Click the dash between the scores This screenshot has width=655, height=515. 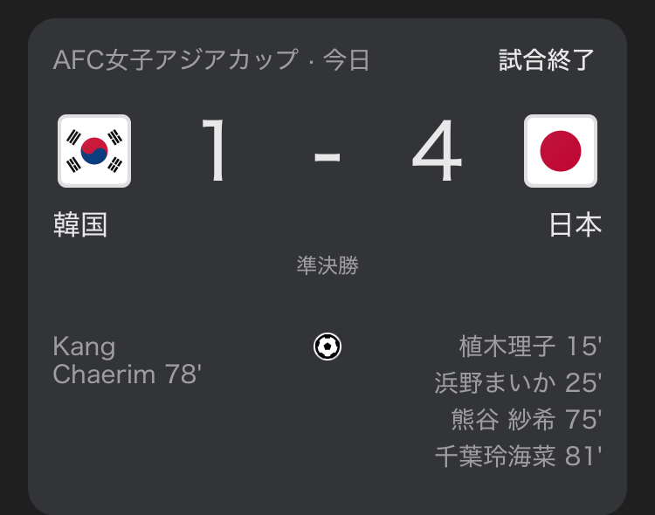pyautogui.click(x=327, y=157)
